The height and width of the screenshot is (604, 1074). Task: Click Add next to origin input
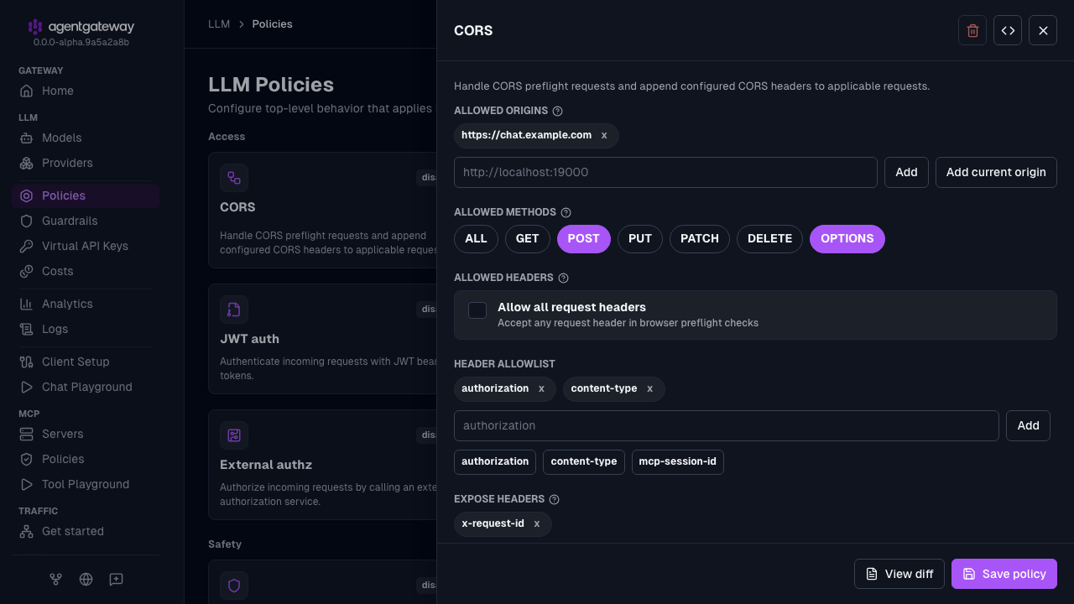[x=906, y=172]
